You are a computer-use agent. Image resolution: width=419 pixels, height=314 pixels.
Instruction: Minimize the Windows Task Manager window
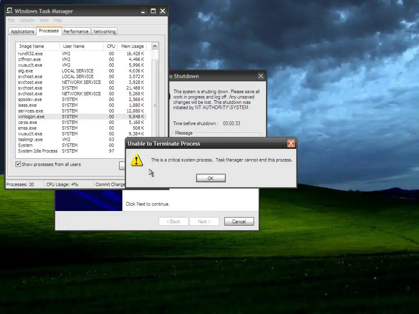(143, 11)
